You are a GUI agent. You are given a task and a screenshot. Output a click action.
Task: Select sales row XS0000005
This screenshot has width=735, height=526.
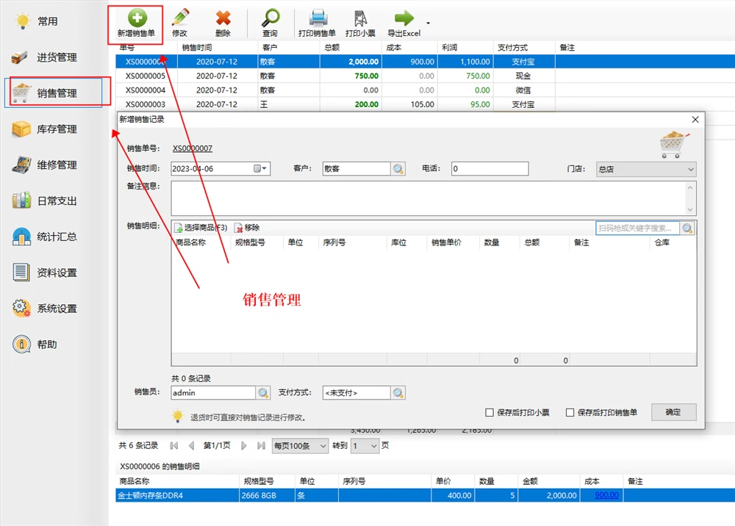[x=425, y=76]
